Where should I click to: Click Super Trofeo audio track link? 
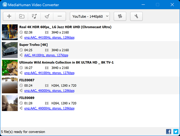(46, 55)
